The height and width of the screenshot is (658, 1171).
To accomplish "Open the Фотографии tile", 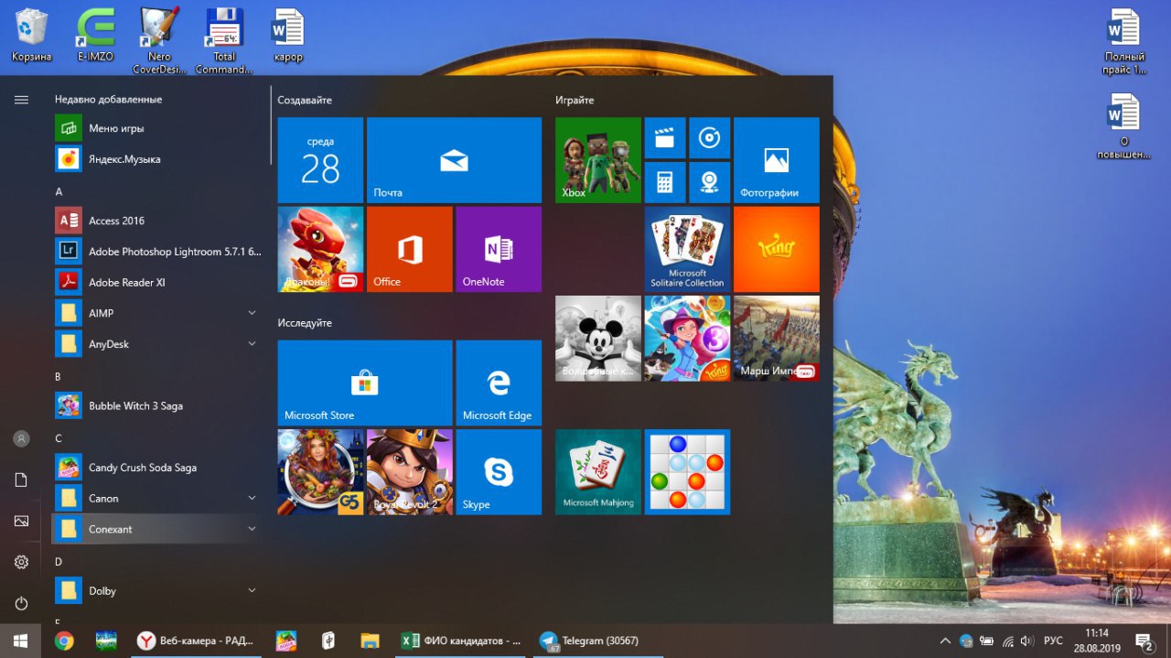I will click(x=777, y=160).
